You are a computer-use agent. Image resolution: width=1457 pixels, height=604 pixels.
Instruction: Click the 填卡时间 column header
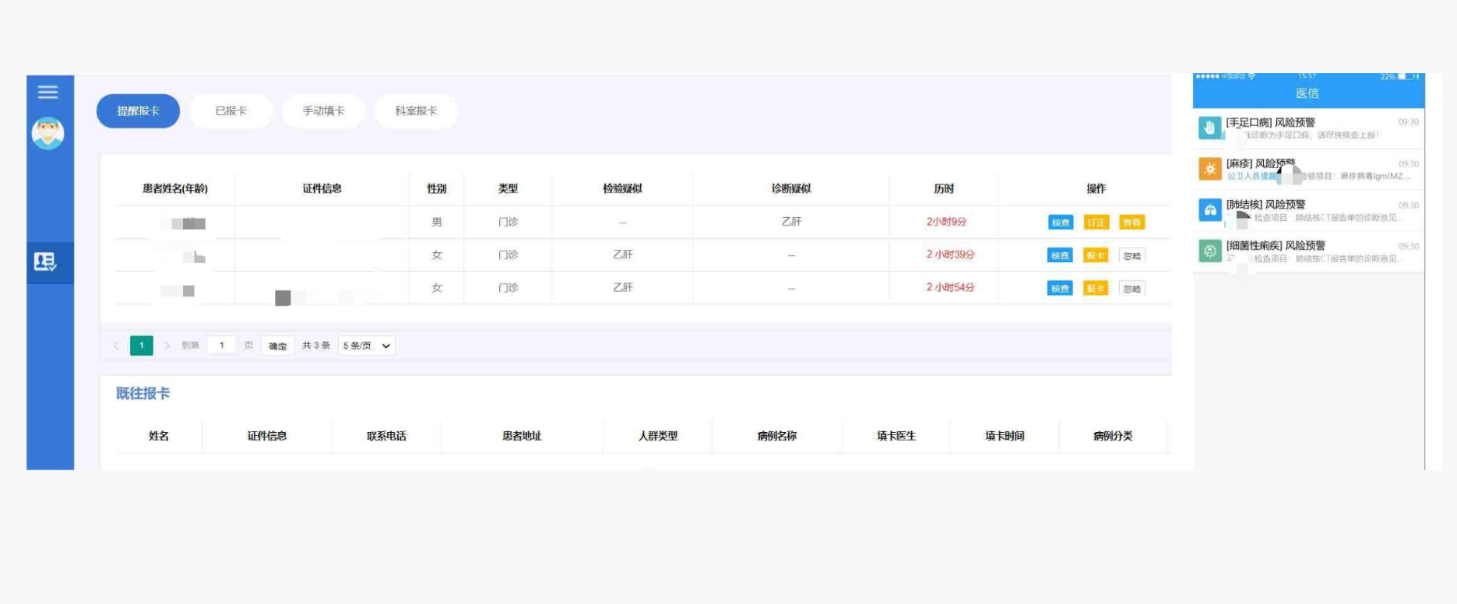click(1005, 436)
